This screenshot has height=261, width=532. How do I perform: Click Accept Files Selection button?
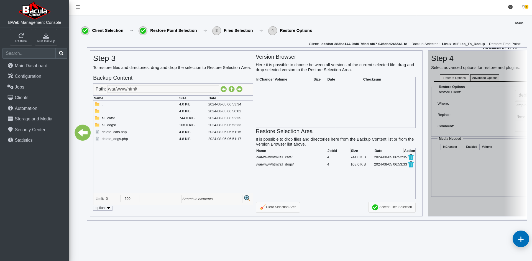(392, 207)
